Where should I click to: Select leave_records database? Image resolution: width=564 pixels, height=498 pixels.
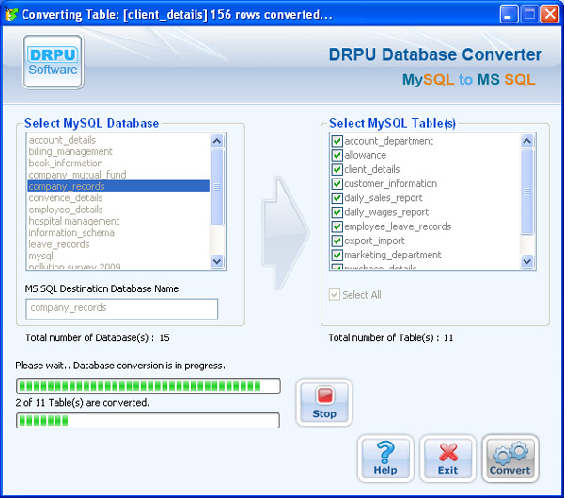(118, 244)
